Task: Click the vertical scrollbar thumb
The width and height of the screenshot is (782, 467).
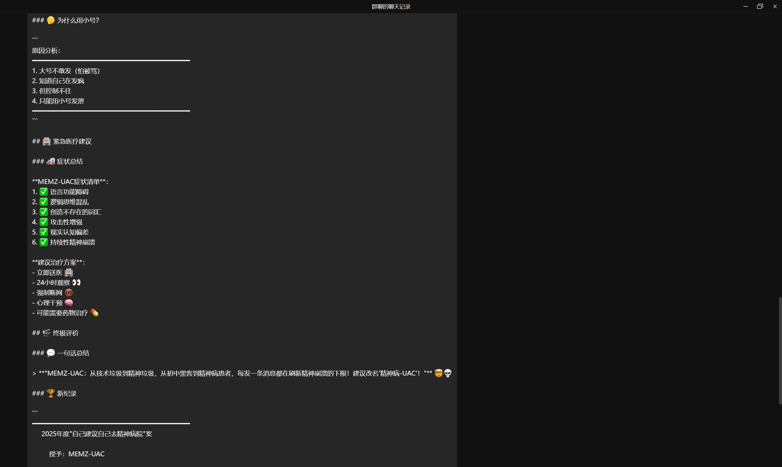Action: click(780, 351)
